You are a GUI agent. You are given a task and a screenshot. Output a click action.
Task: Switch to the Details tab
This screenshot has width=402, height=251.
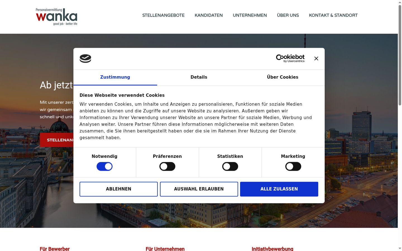coord(199,77)
